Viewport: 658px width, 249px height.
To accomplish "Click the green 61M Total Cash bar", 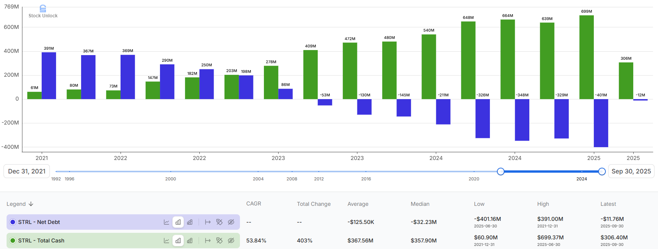I will (34, 95).
